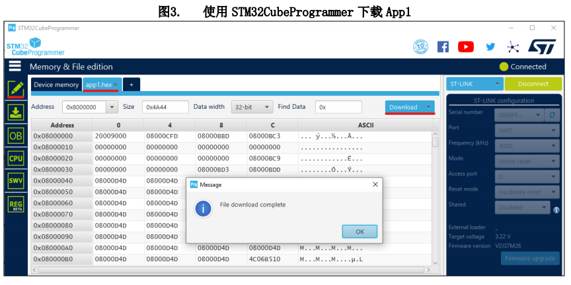Switch to the Device memory tab

coord(56,84)
